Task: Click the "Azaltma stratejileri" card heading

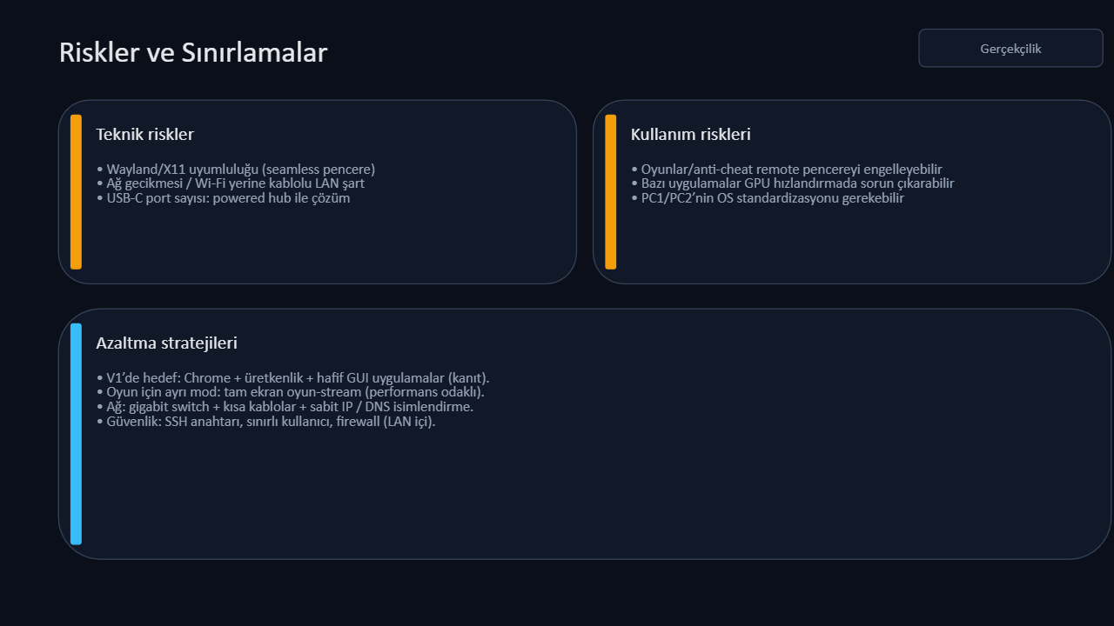Action: click(x=166, y=343)
